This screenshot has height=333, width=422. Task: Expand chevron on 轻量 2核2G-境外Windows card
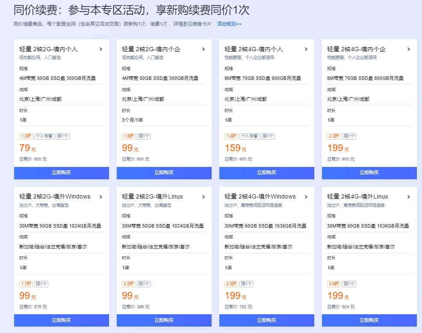point(101,197)
